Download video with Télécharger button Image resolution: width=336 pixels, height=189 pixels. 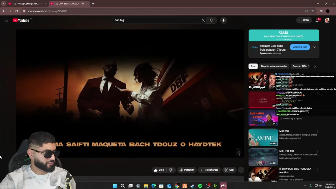209,170
